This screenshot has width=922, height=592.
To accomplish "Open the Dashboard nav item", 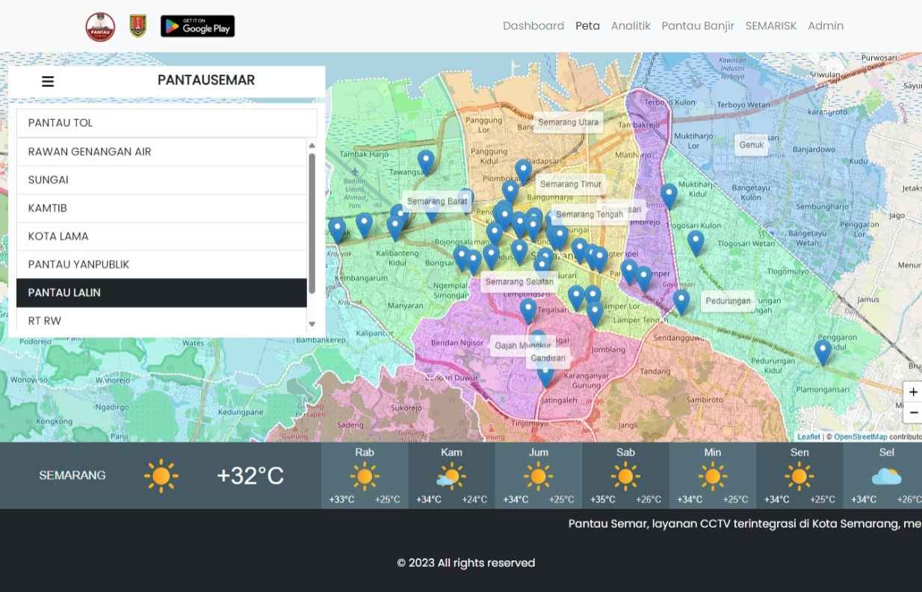I will 533,26.
